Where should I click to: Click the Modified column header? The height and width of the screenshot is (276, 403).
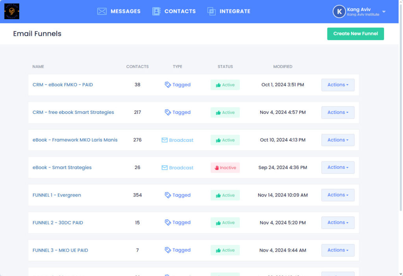(283, 67)
